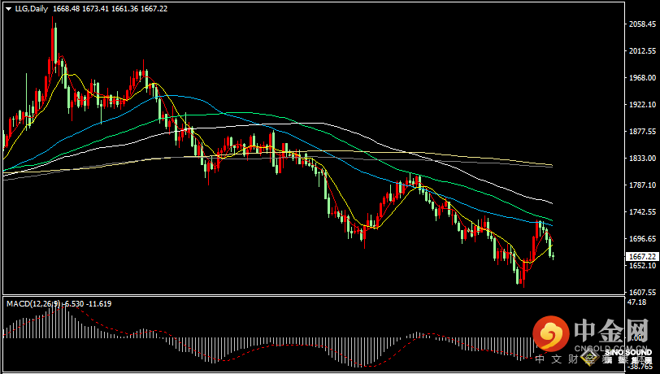The image size is (660, 374).
Task: Click the OHLC values in chart header
Action: coord(110,7)
